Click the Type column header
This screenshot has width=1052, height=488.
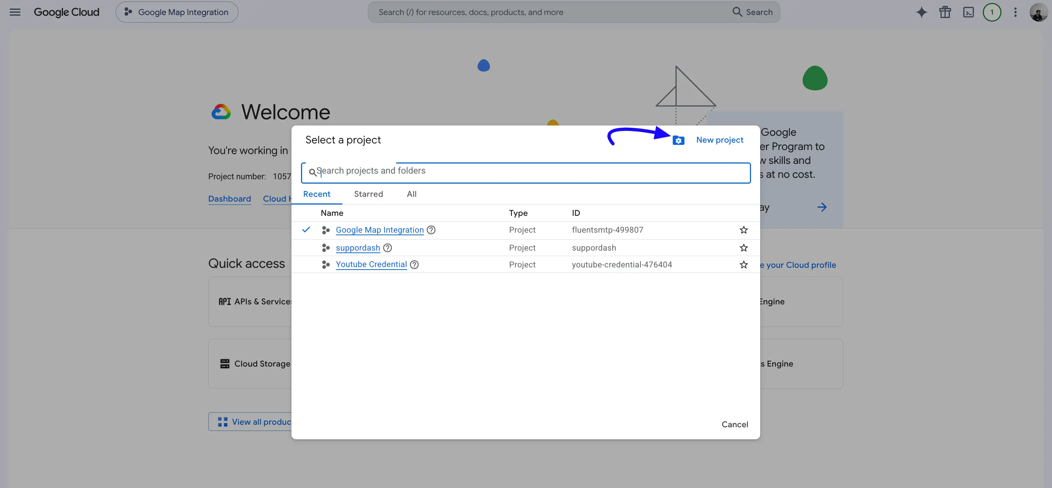pyautogui.click(x=518, y=213)
